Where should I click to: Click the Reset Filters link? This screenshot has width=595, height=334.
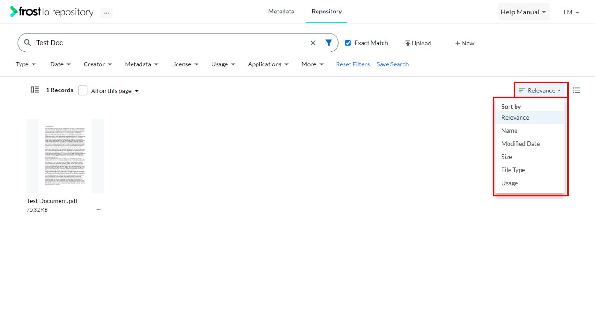pyautogui.click(x=353, y=64)
